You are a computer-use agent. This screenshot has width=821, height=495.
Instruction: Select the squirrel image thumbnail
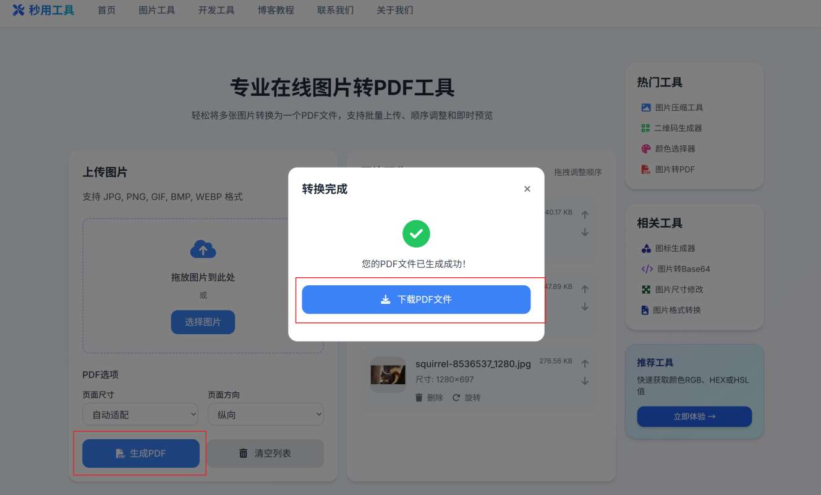388,374
